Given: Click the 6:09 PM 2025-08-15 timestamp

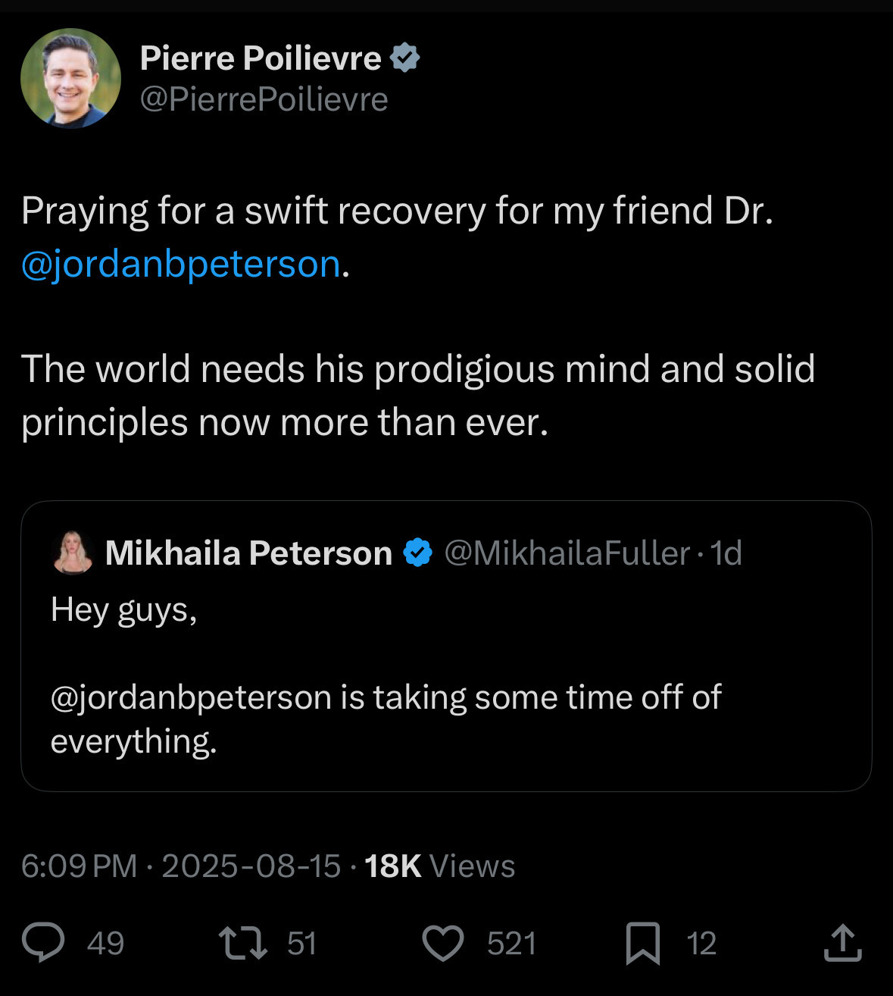Looking at the screenshot, I should click(x=181, y=866).
